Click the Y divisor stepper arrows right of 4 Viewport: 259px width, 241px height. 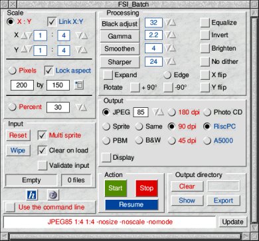tap(81, 50)
